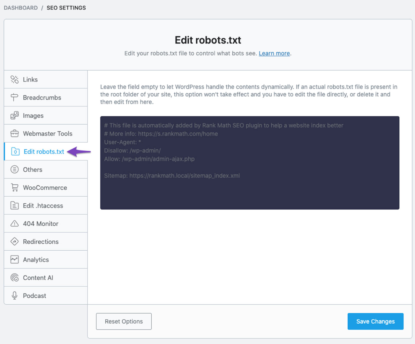The width and height of the screenshot is (415, 344).
Task: Switch to the Breadcrumbs tab
Action: pyautogui.click(x=46, y=98)
